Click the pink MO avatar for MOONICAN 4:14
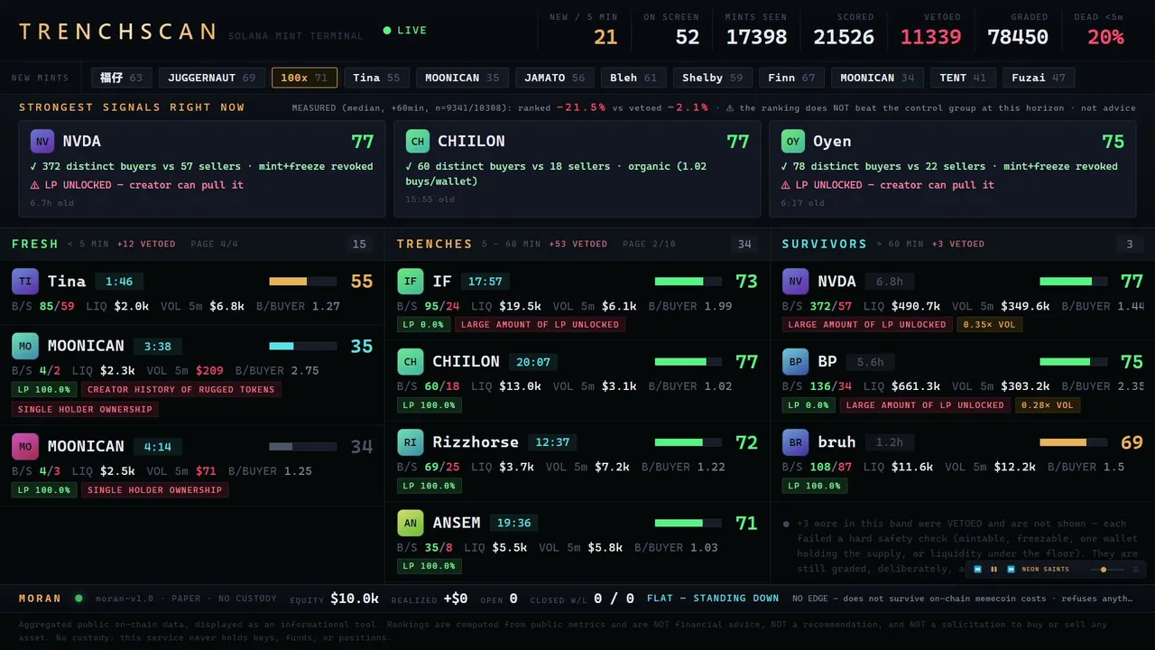Image resolution: width=1155 pixels, height=650 pixels. tap(25, 446)
